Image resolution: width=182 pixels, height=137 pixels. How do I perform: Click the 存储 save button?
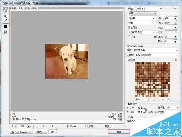[x=119, y=132]
